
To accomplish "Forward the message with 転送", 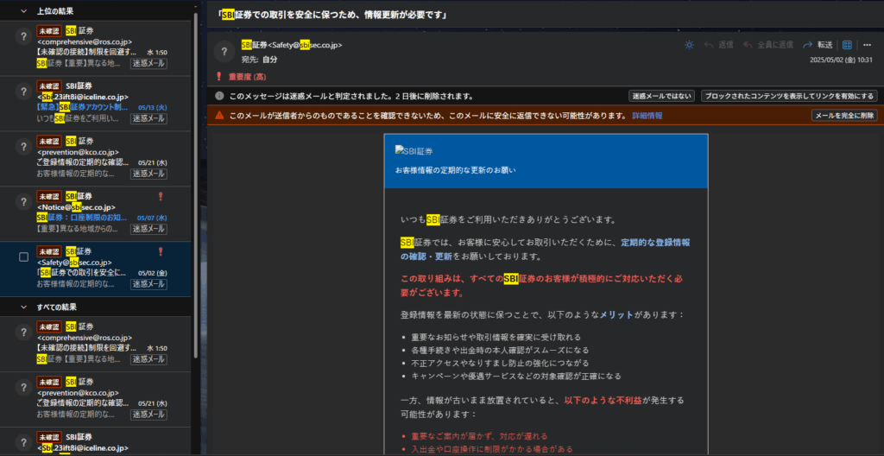I will [818, 45].
